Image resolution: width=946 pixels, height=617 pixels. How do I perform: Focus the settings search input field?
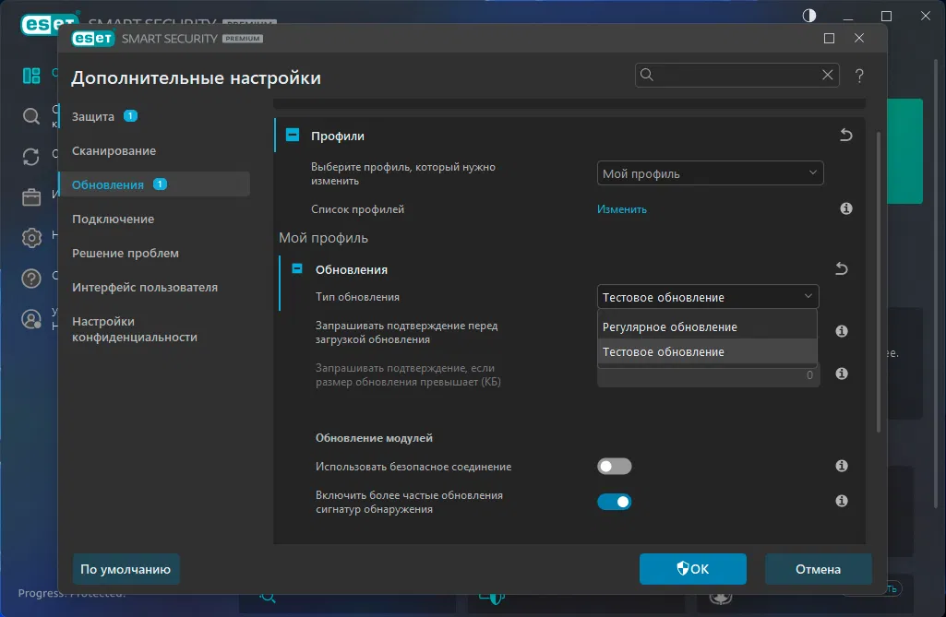tap(736, 75)
